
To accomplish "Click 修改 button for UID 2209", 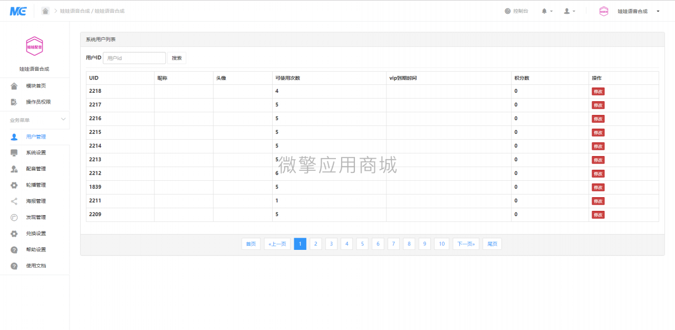I will (598, 215).
